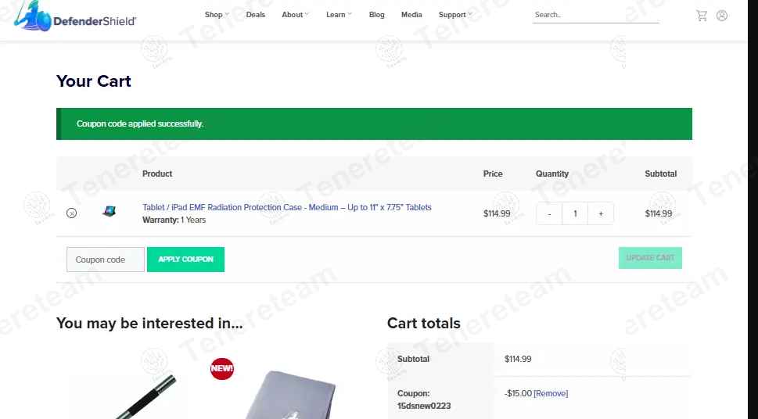Click the Update Cart button
Viewport: 758px width, 419px height.
pos(650,258)
